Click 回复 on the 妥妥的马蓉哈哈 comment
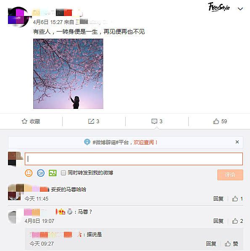 tap(218, 198)
